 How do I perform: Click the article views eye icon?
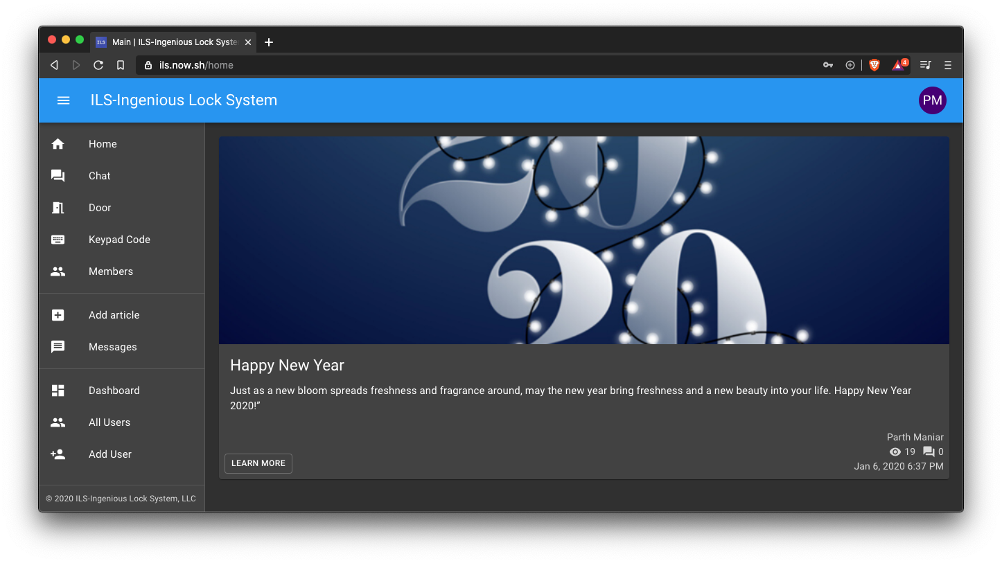pyautogui.click(x=895, y=452)
